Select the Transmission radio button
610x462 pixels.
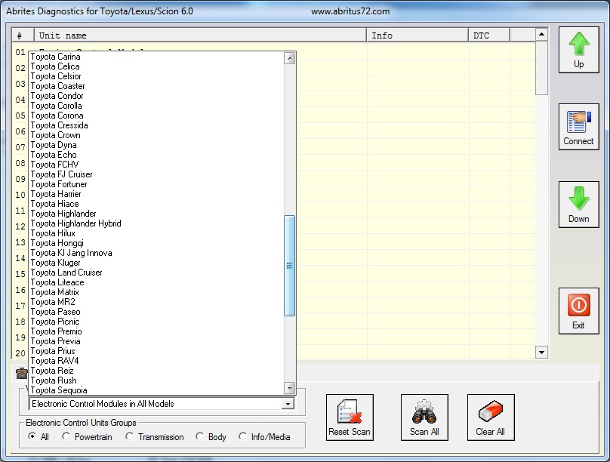coord(129,436)
